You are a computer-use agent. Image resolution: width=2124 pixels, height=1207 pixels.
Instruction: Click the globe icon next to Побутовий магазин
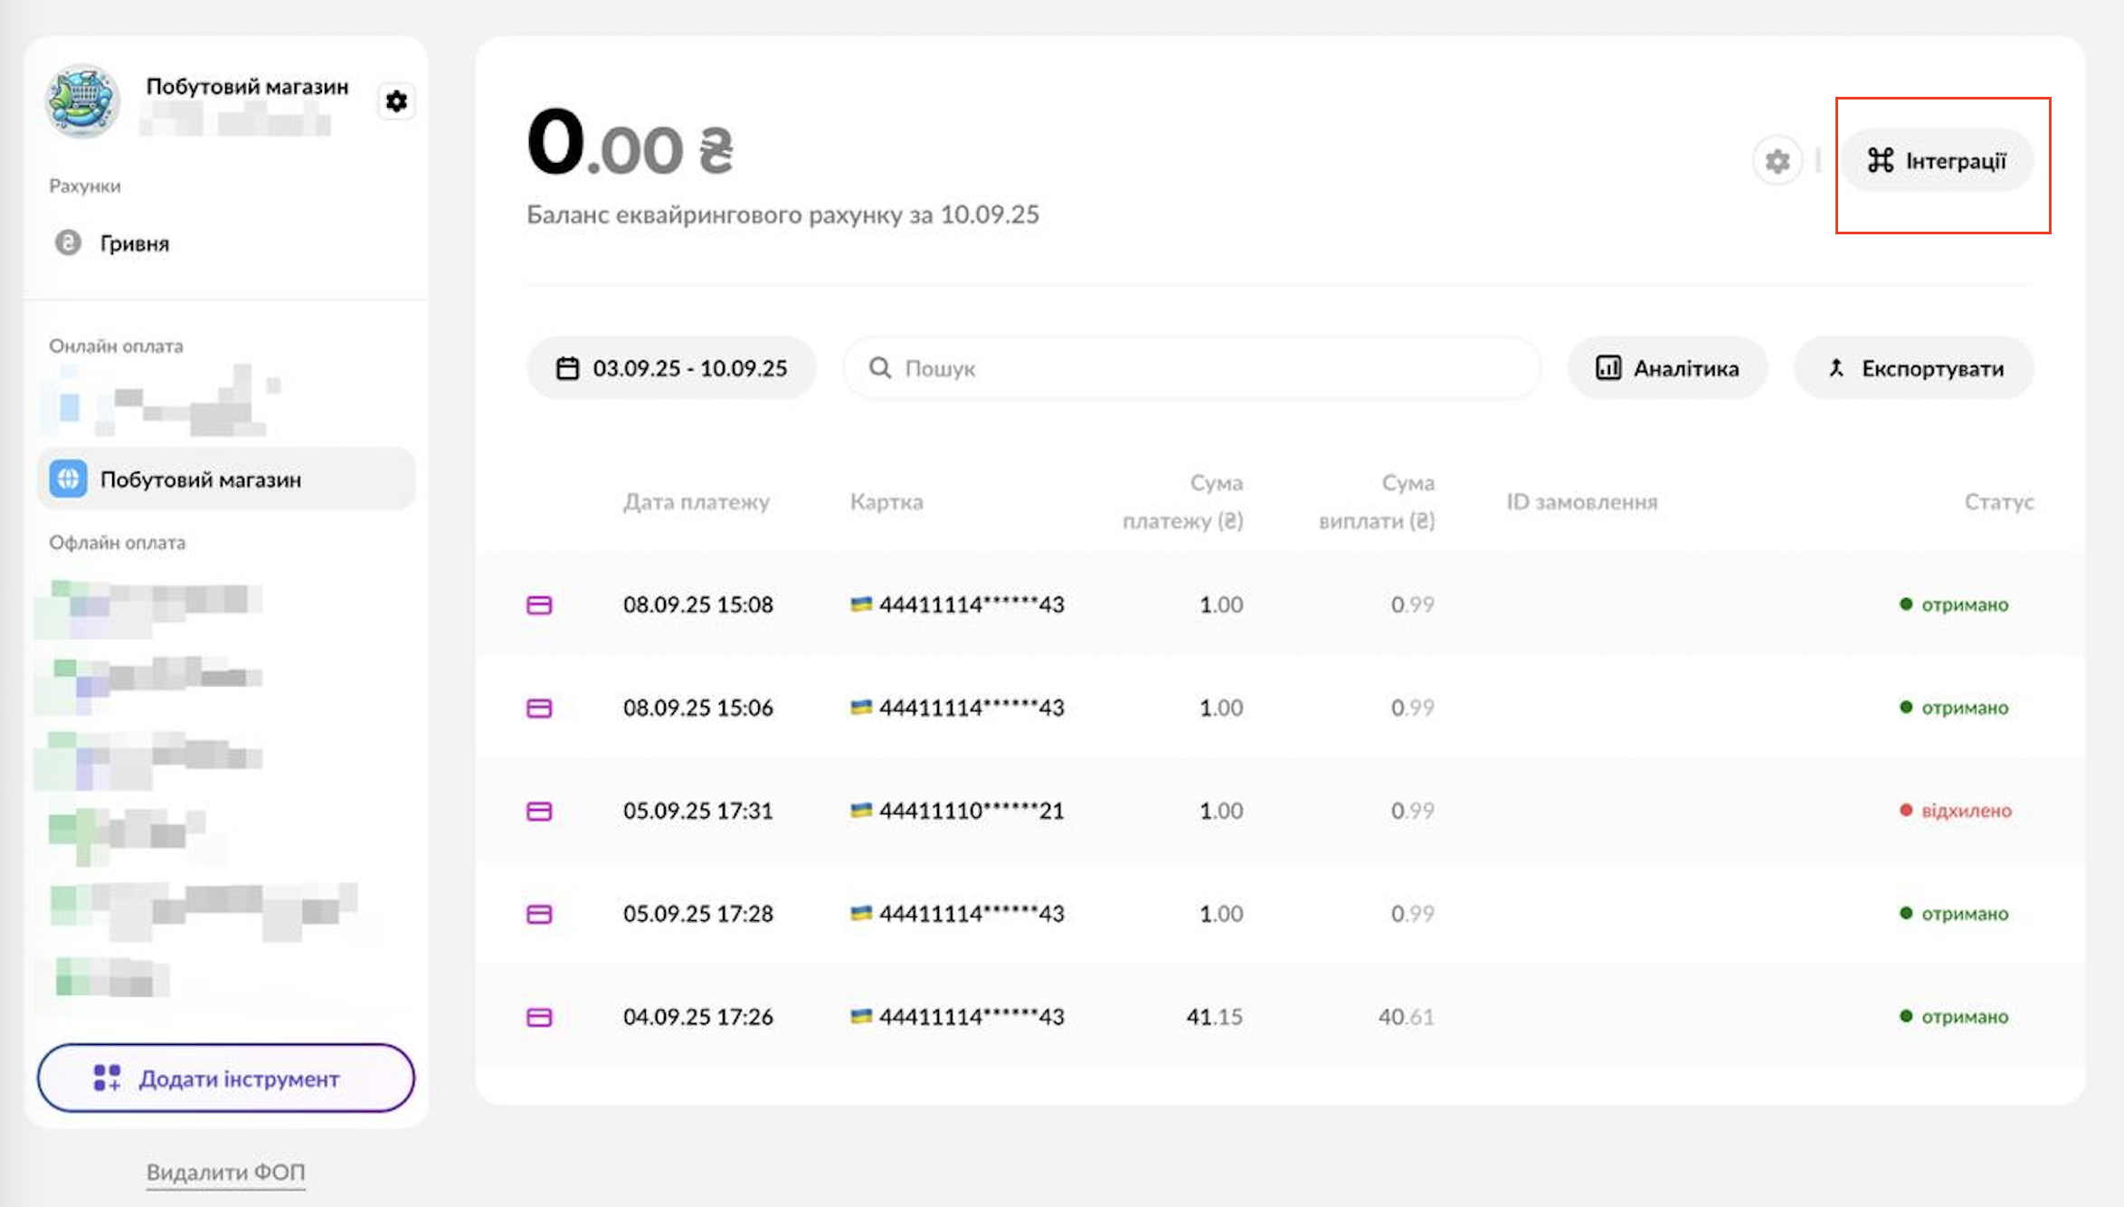click(69, 480)
